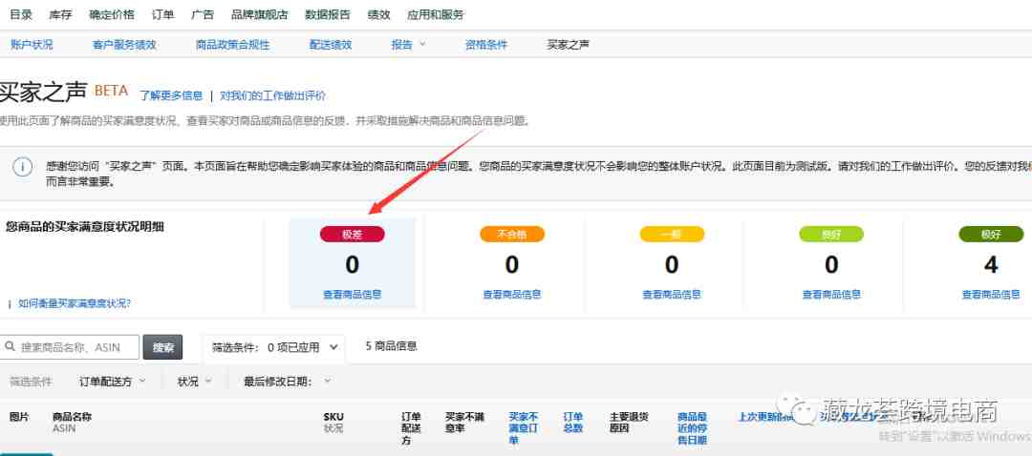This screenshot has width=1032, height=456.
Task: Open the 库存 menu in the top navigation
Action: (x=60, y=14)
